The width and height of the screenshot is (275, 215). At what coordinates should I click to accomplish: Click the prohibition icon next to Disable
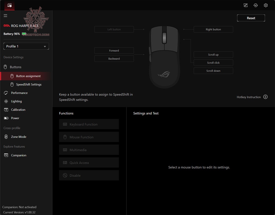click(65, 175)
